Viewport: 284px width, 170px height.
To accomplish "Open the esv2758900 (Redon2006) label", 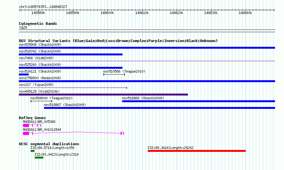I will [40, 78].
